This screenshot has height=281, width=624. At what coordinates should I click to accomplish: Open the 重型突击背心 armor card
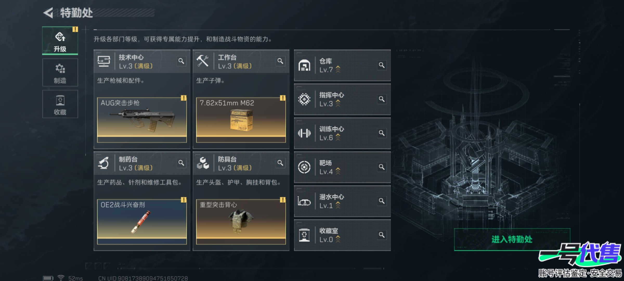241,222
